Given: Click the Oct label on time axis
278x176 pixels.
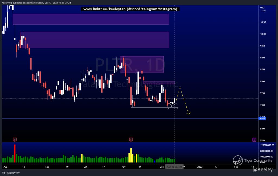Looking at the screenshot, I should 85,167.
